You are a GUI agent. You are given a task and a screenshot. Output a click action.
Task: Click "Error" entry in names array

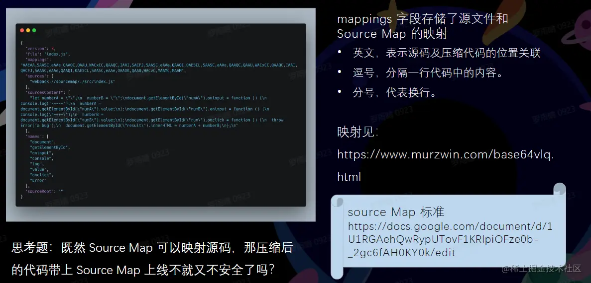[x=38, y=180]
